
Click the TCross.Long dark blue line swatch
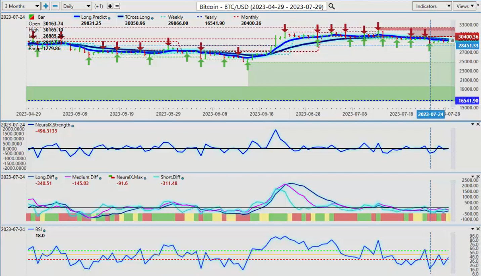120,17
